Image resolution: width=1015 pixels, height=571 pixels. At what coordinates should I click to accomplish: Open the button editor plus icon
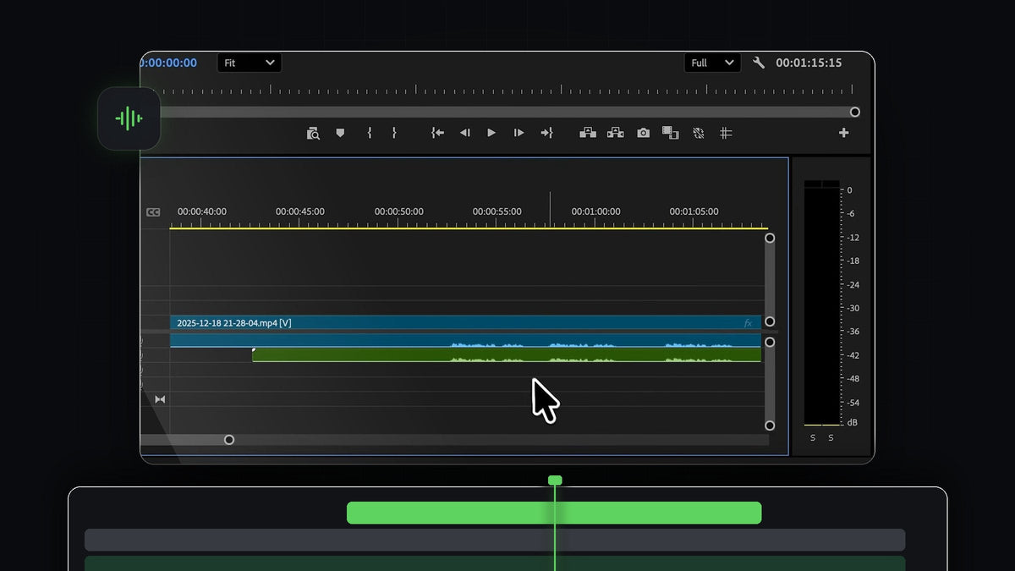click(843, 133)
